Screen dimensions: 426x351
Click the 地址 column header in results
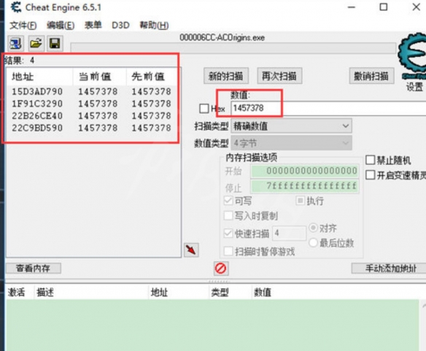(39, 77)
